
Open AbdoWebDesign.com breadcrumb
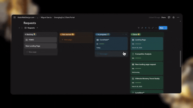[26, 17]
